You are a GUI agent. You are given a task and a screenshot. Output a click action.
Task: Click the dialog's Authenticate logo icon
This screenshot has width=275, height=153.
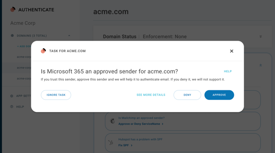pyautogui.click(x=43, y=51)
